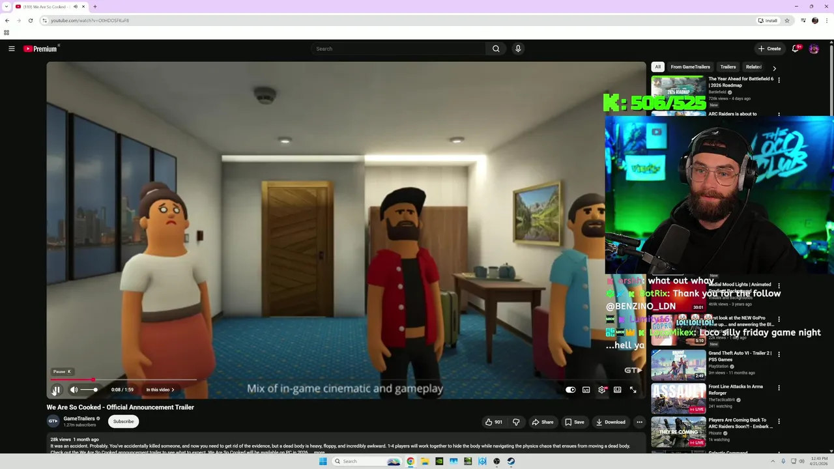Save video to playlist

(574, 422)
